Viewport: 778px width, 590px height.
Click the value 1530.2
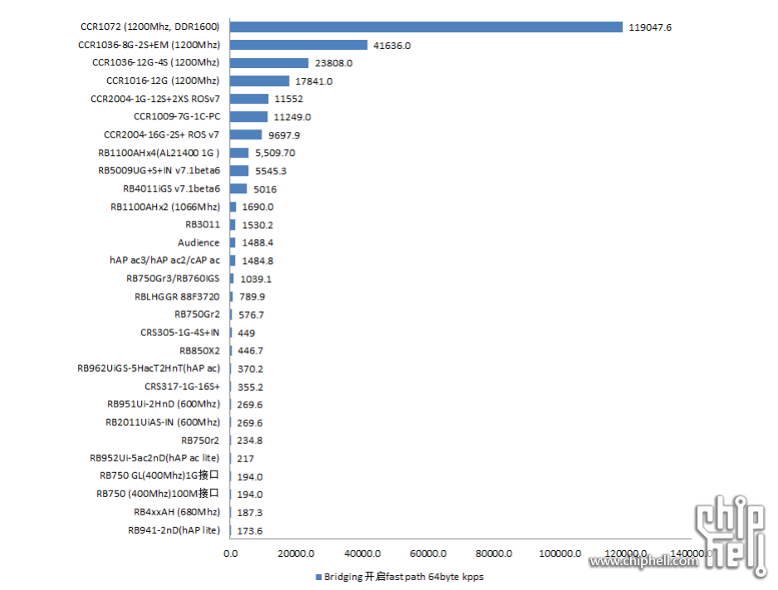tap(257, 225)
